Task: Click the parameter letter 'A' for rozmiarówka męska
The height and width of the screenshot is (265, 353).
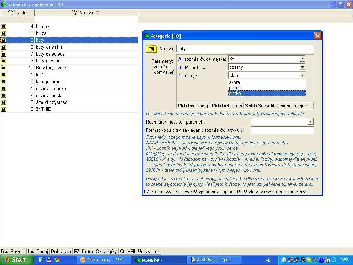Action: click(x=180, y=59)
